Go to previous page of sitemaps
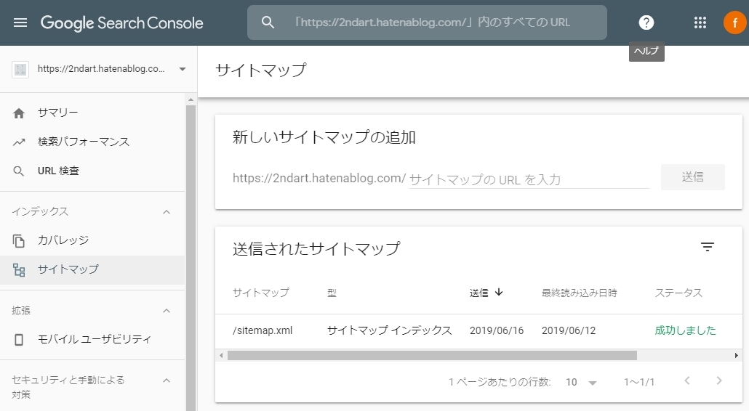Screen dimensions: 749x411 point(687,381)
